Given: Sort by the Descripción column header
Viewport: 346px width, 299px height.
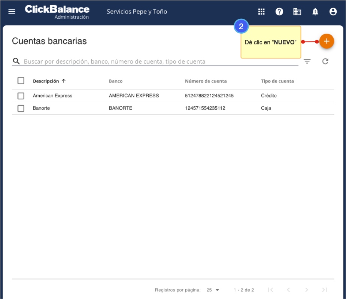Looking at the screenshot, I should 46,81.
